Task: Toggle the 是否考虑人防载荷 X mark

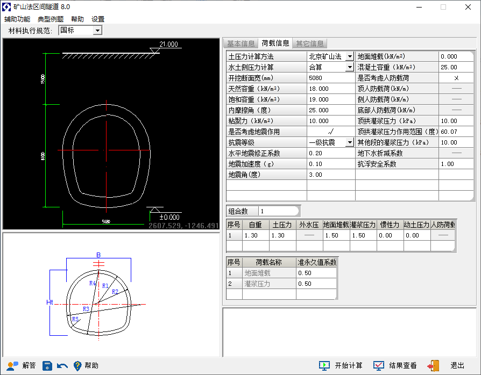Action: pos(456,78)
